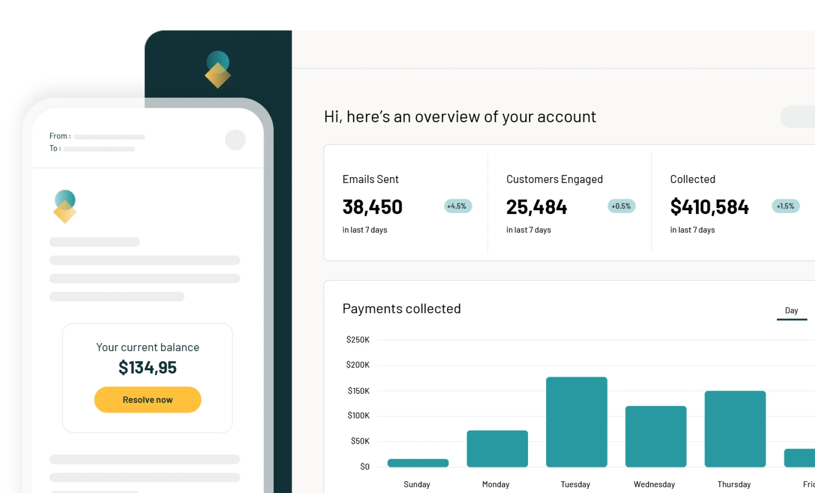
Task: Open the Collected $410,584 figure
Action: click(x=710, y=207)
